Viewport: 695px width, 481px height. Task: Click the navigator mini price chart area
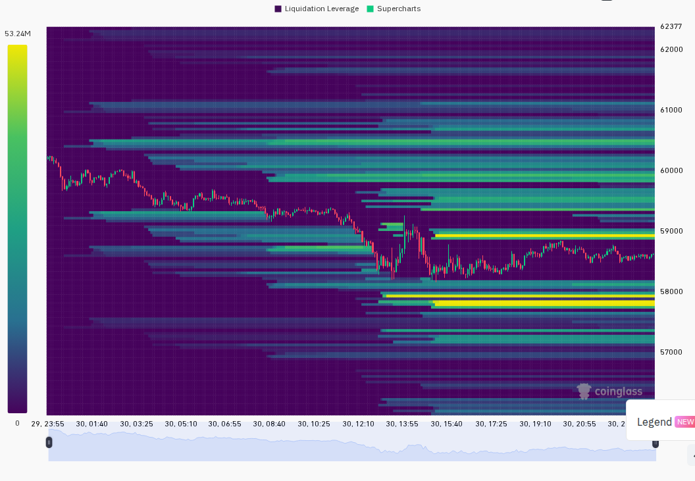[x=352, y=445]
